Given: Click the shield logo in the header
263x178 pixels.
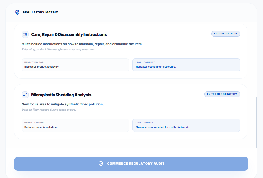Looking at the screenshot, I should point(17,12).
